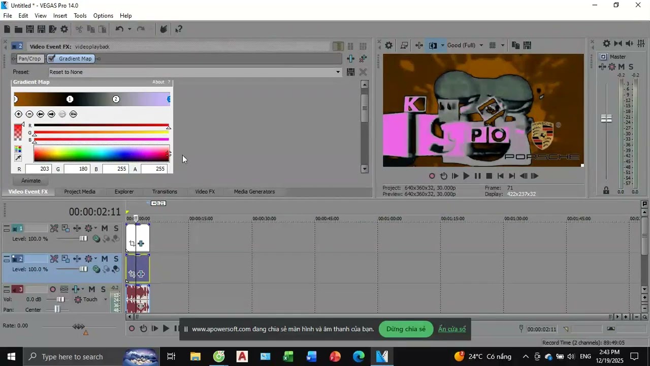Screen dimensions: 650x366
Task: Mute audio track 3
Action: (92, 289)
